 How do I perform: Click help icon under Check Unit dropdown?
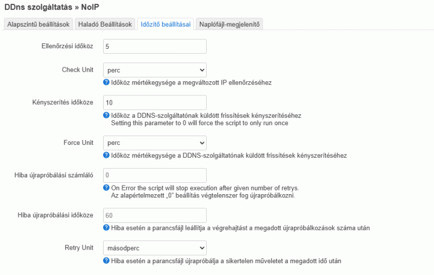[106, 82]
